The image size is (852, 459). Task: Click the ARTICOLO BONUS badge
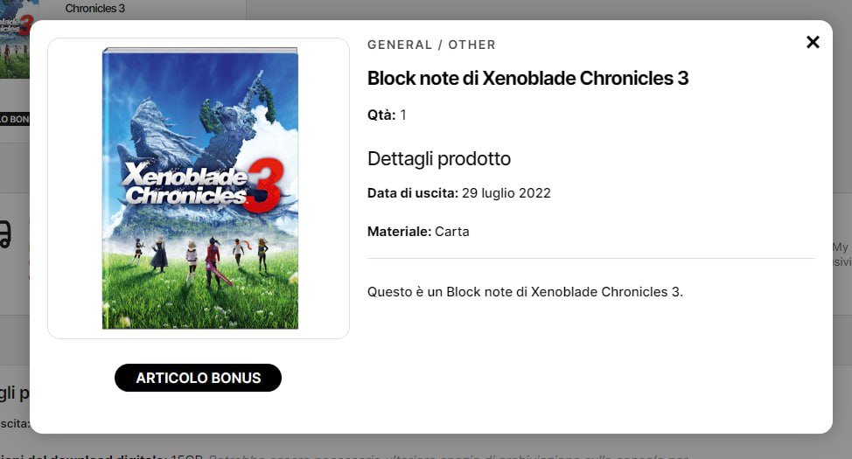point(198,378)
